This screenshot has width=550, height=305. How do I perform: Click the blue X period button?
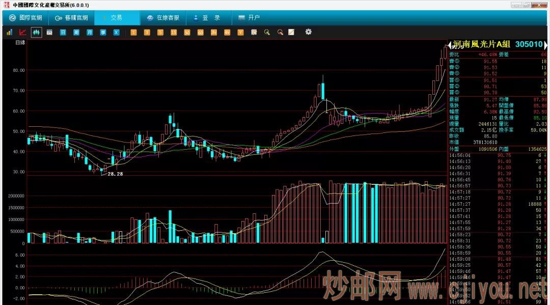pos(116,32)
